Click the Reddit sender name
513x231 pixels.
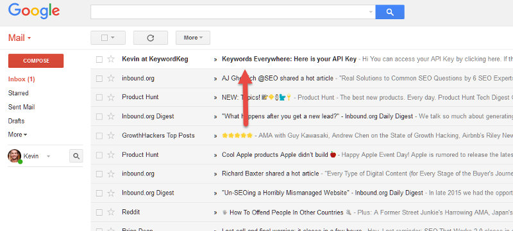(131, 212)
